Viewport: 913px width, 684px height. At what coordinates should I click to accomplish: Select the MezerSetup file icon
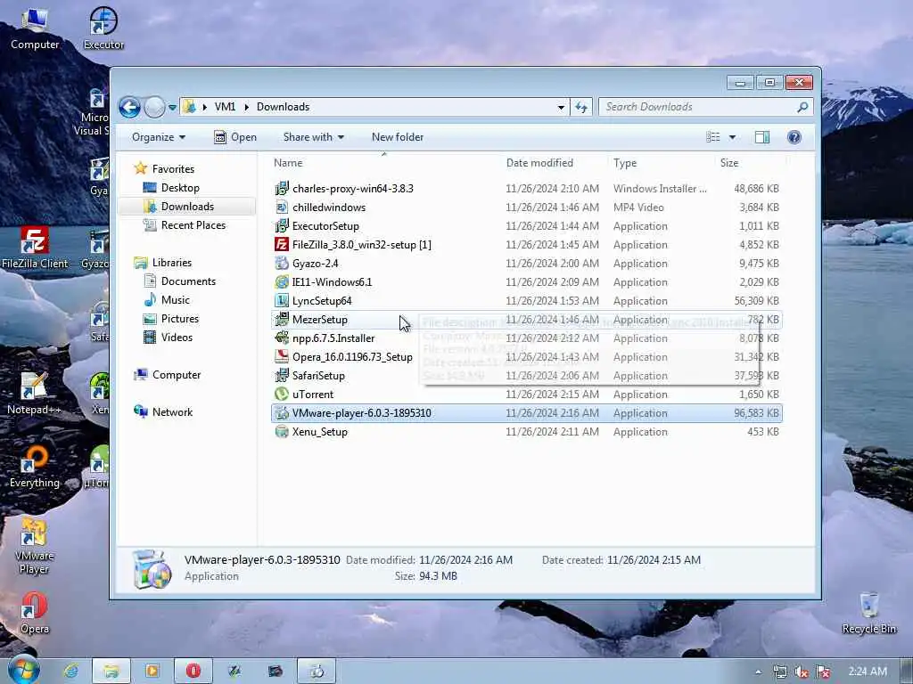pyautogui.click(x=282, y=320)
